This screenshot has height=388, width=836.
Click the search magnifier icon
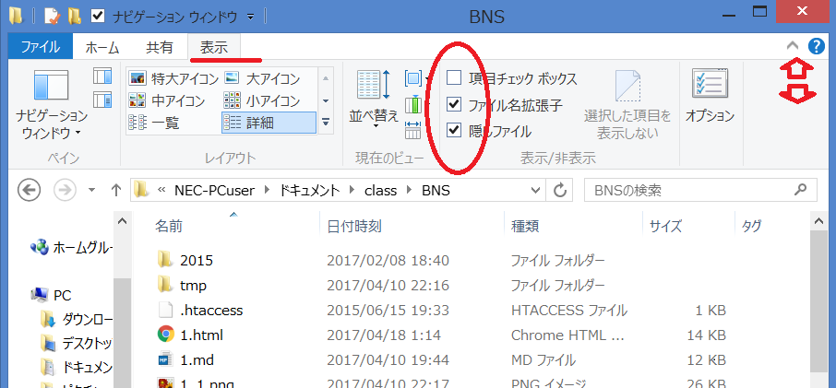tap(800, 190)
